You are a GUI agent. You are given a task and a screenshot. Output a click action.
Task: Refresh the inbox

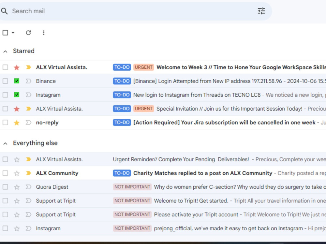tap(28, 33)
